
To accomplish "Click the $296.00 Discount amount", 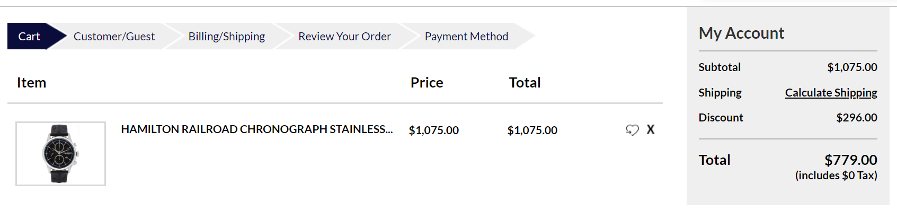I will click(857, 118).
